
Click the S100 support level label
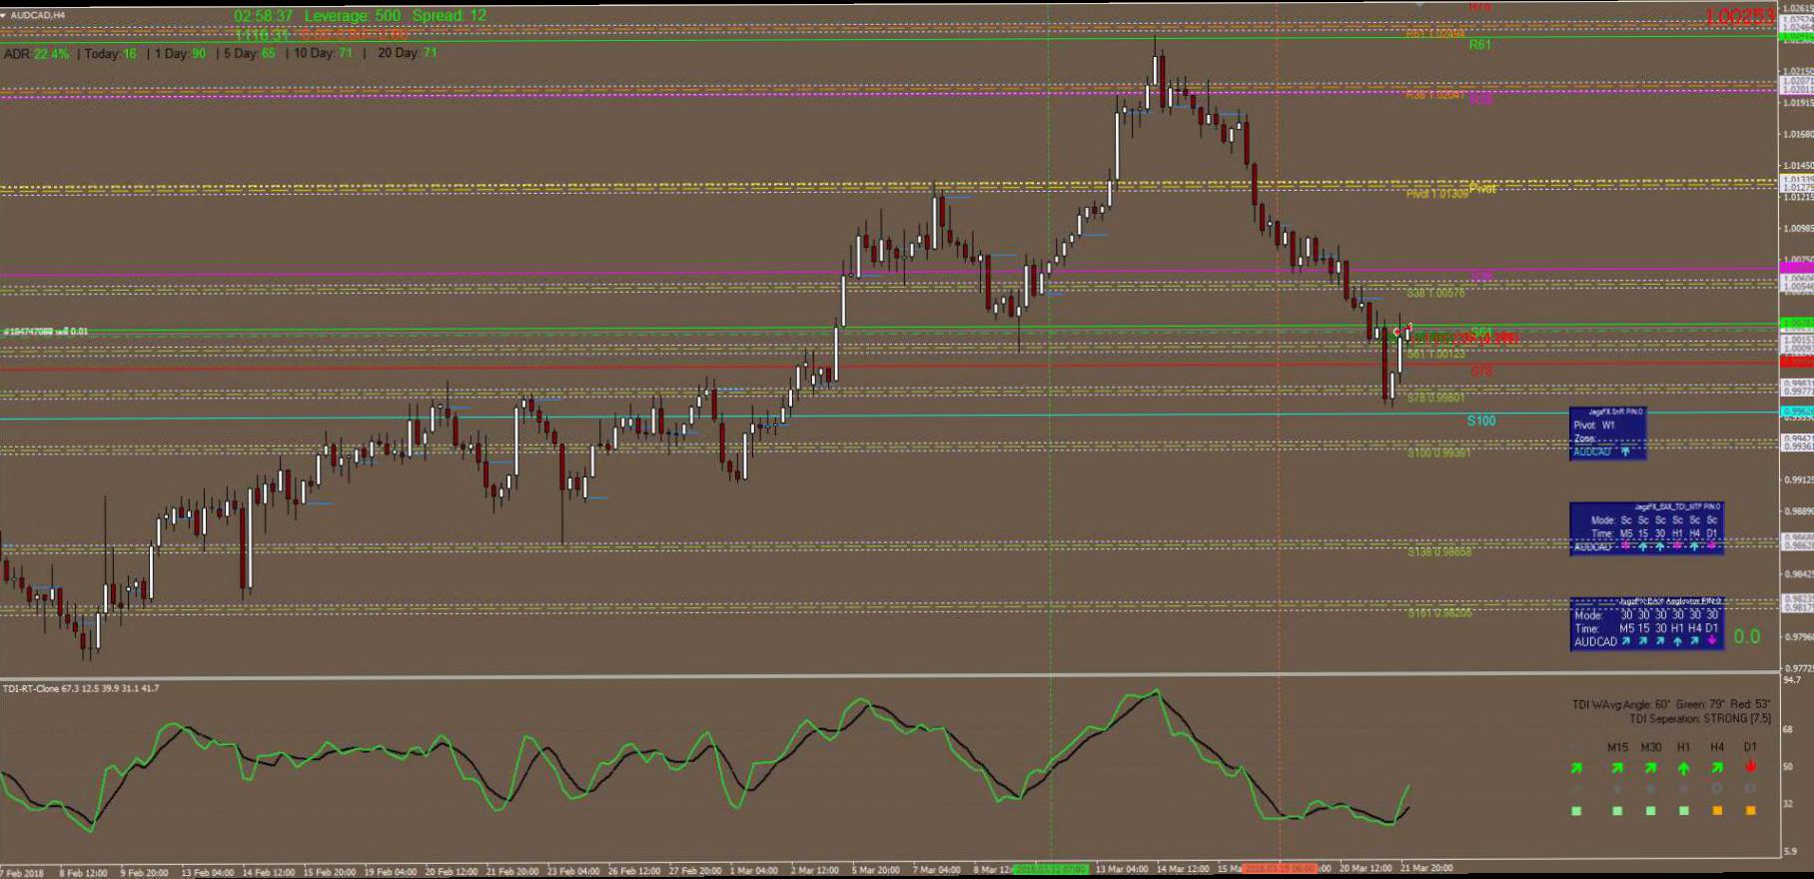click(x=1480, y=421)
